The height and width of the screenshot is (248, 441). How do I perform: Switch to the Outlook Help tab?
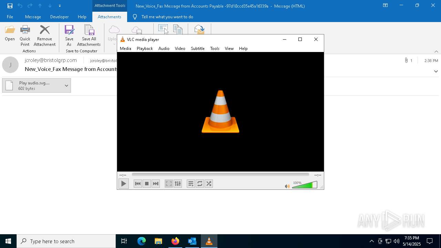tap(82, 17)
